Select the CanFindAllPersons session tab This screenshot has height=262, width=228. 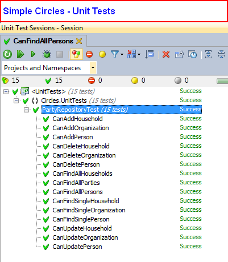tap(43, 41)
